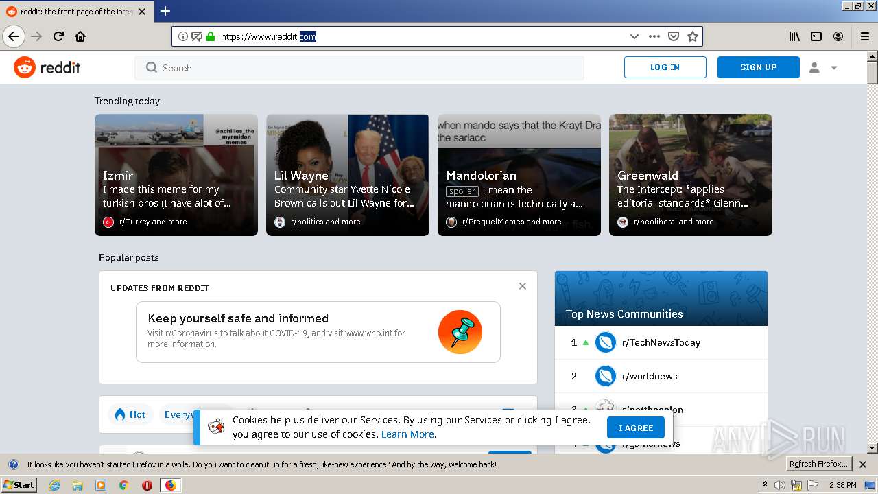The image size is (878, 494).
Task: Select the Hot sort flame icon
Action: coord(120,414)
